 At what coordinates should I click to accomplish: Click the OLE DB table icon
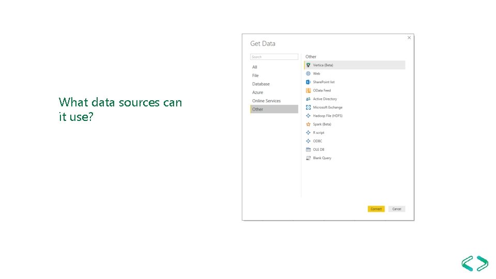[308, 150]
